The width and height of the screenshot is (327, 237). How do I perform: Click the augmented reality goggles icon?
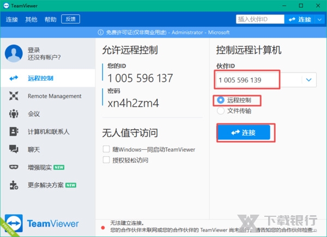14,167
